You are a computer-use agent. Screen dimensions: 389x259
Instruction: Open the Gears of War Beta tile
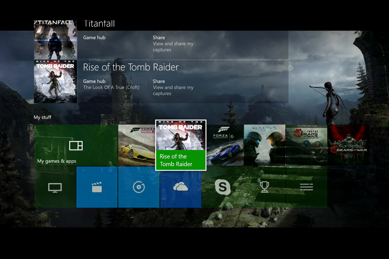(307, 145)
